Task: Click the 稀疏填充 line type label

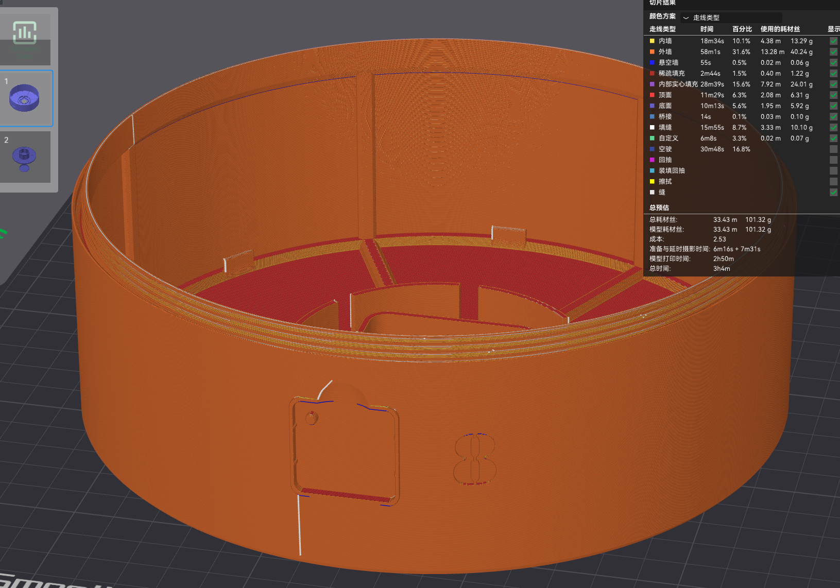Action: 672,73
